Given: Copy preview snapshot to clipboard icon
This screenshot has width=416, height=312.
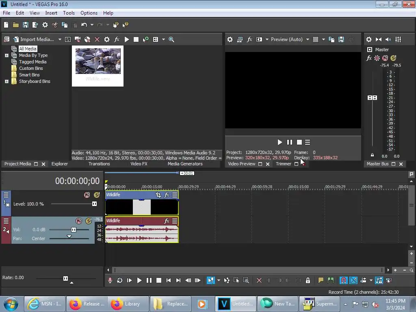Looking at the screenshot, I should tap(331, 39).
